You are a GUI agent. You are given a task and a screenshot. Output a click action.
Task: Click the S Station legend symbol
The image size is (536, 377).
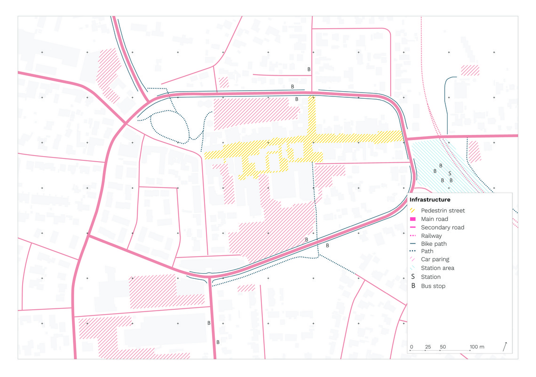[x=413, y=276]
